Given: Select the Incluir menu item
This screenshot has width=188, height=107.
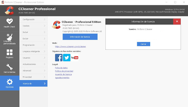Looking at the screenshot, I should coord(33,32).
